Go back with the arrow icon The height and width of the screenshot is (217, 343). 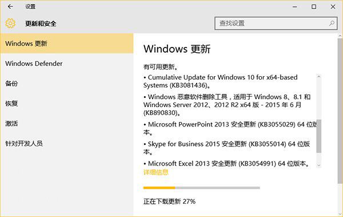10,6
